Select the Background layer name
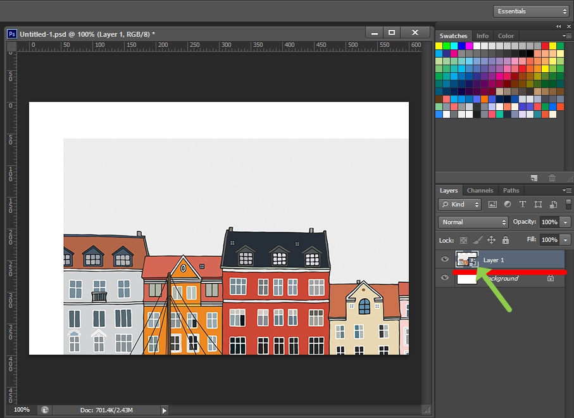574x418 pixels. coord(501,279)
